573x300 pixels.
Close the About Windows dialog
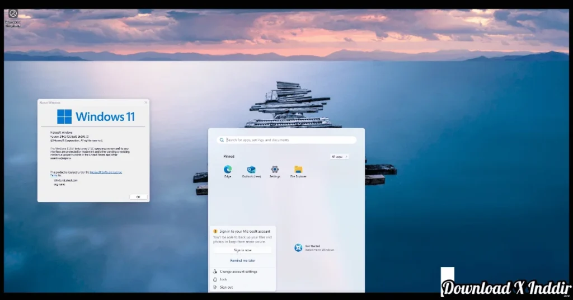[146, 102]
